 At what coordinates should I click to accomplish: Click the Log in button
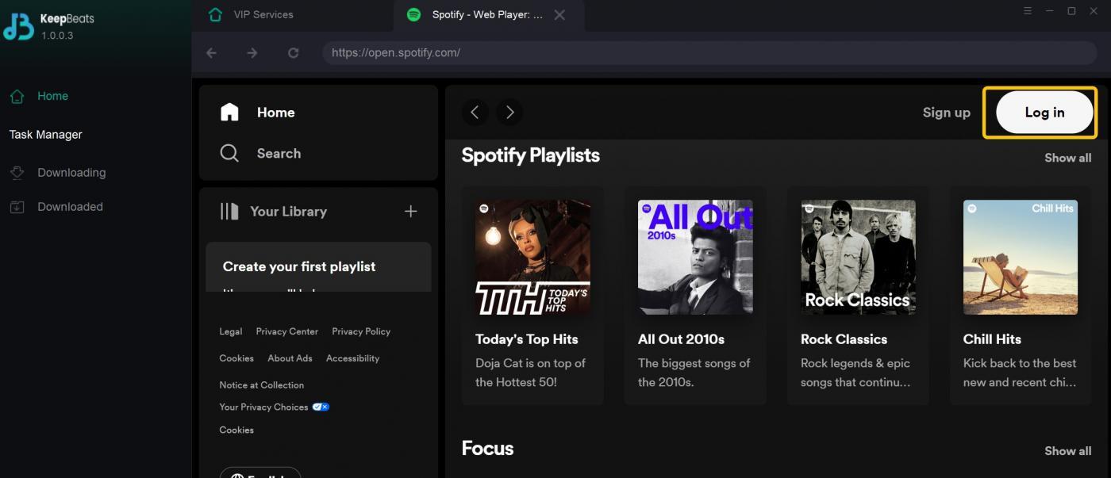click(1042, 112)
